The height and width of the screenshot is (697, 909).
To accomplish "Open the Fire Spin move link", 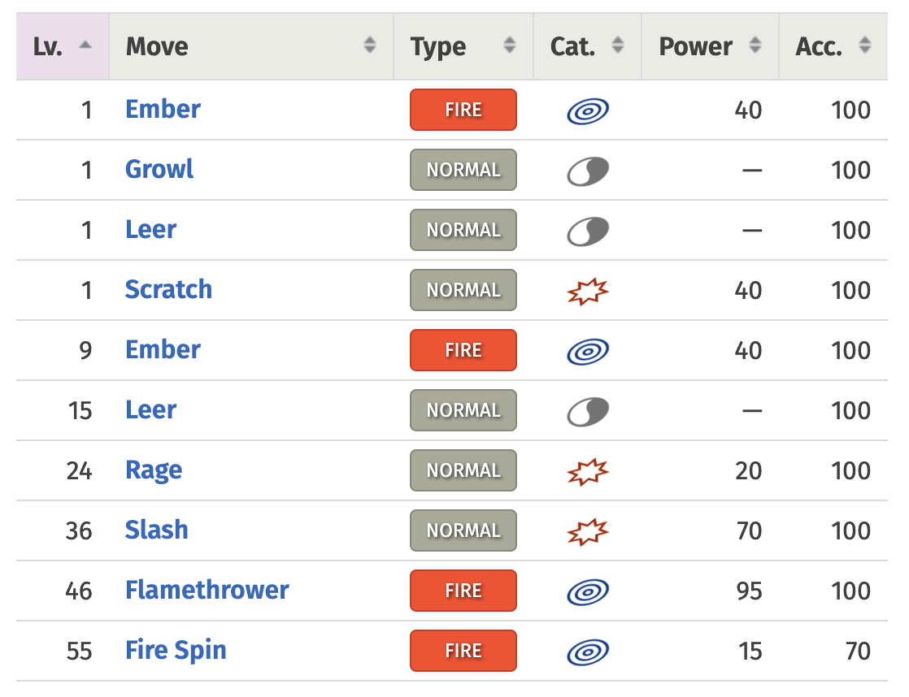I will click(x=176, y=651).
